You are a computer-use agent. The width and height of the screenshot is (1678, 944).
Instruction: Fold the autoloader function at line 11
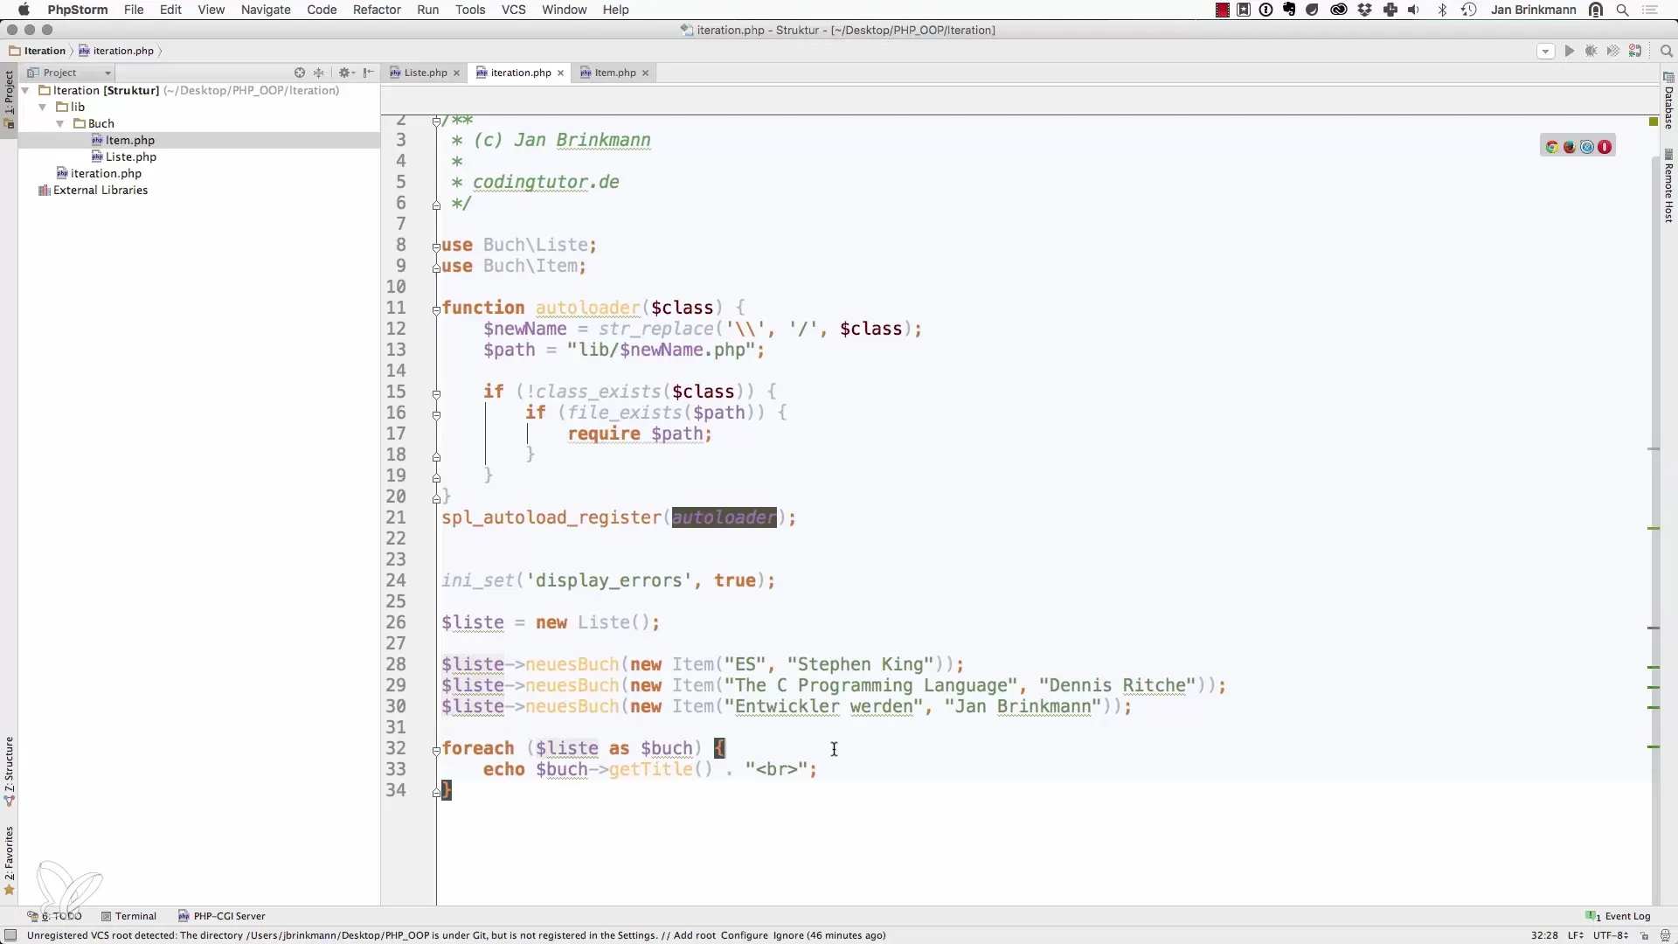click(436, 309)
